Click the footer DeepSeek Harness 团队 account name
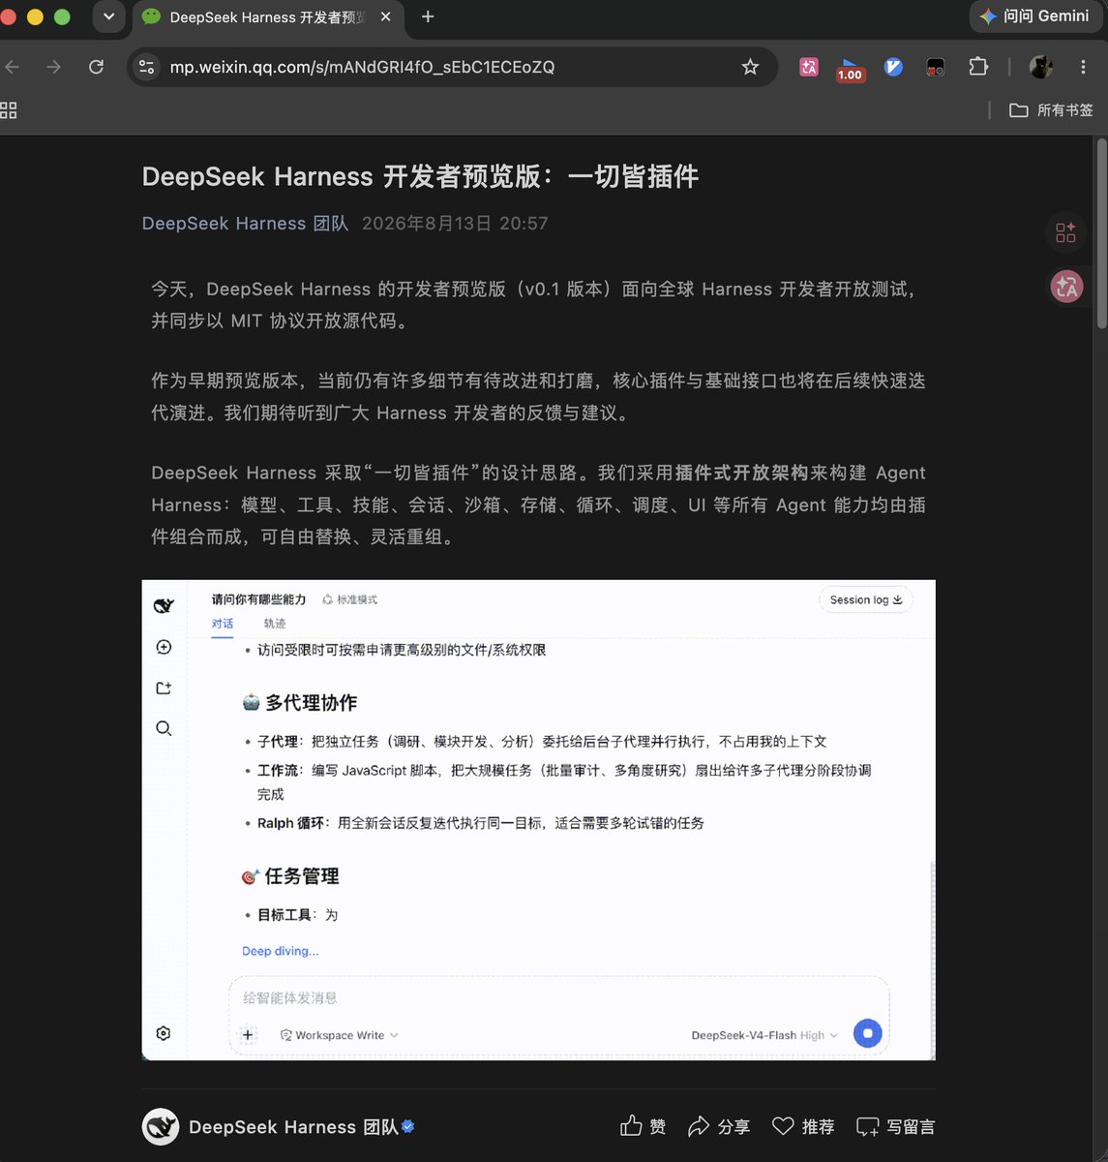Viewport: 1108px width, 1162px height. click(293, 1127)
